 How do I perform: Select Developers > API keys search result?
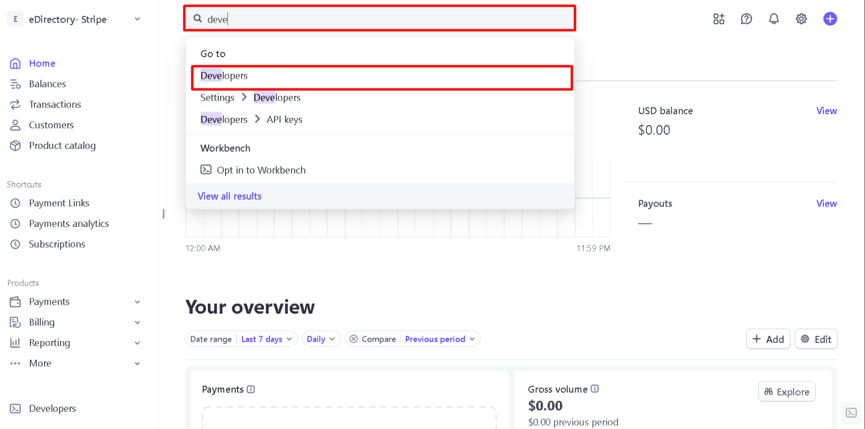(380, 120)
